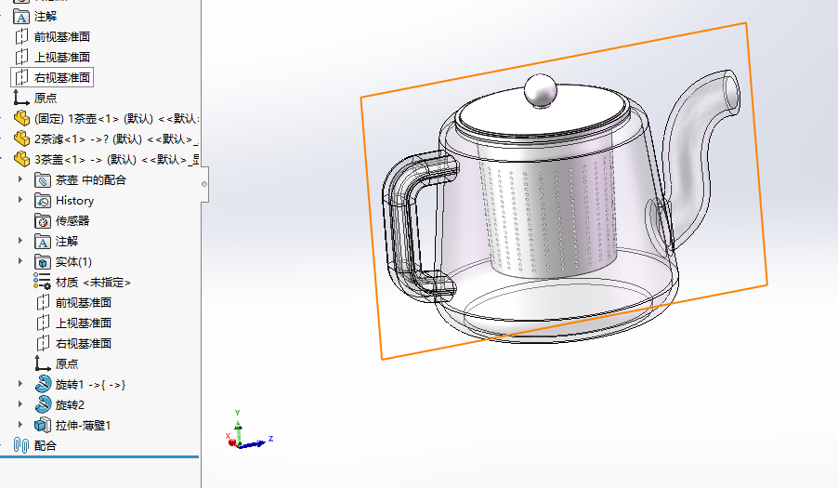Viewport: 838px width, 488px height.
Task: Expand the 拉伸-薄壁1 feature node
Action: coord(20,425)
